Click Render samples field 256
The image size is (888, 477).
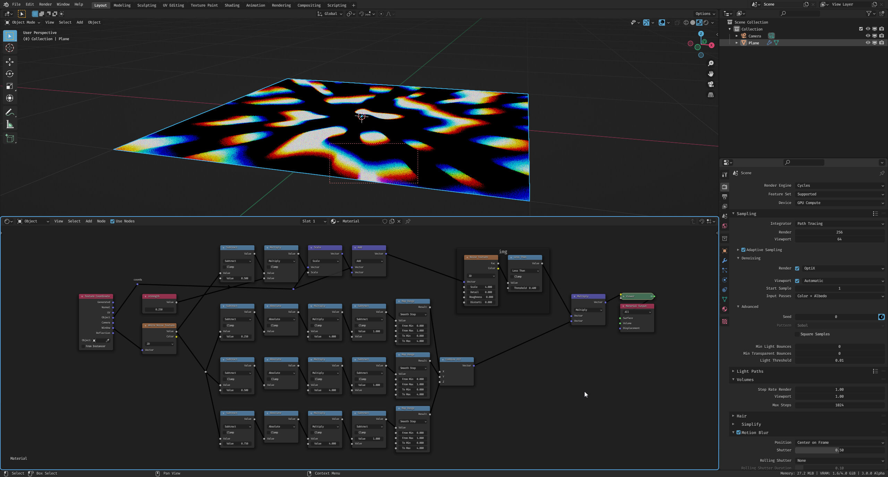pyautogui.click(x=840, y=232)
